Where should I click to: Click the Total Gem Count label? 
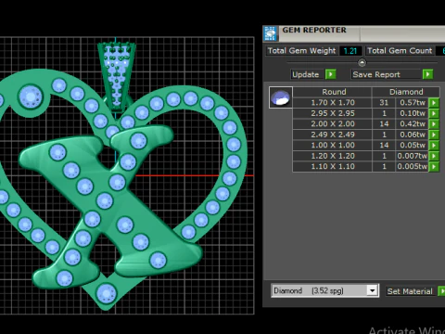click(400, 51)
